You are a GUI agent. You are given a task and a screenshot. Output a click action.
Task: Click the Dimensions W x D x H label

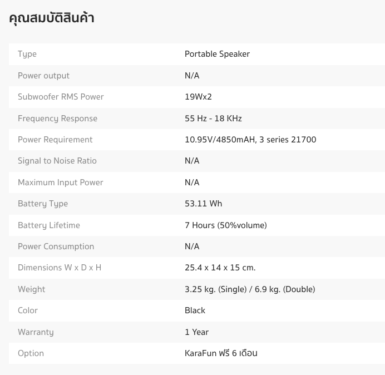click(60, 268)
